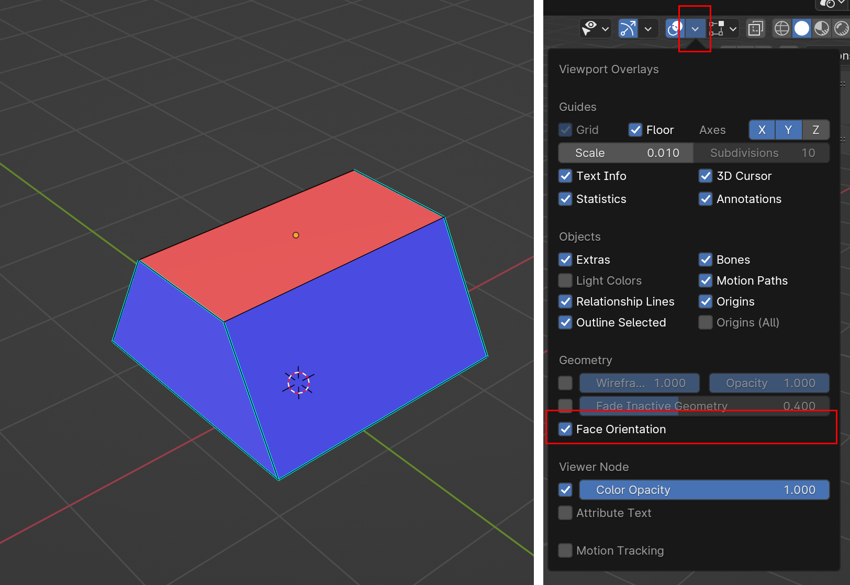Enable the Origins (All) checkbox
Image resolution: width=850 pixels, height=585 pixels.
pyautogui.click(x=706, y=322)
